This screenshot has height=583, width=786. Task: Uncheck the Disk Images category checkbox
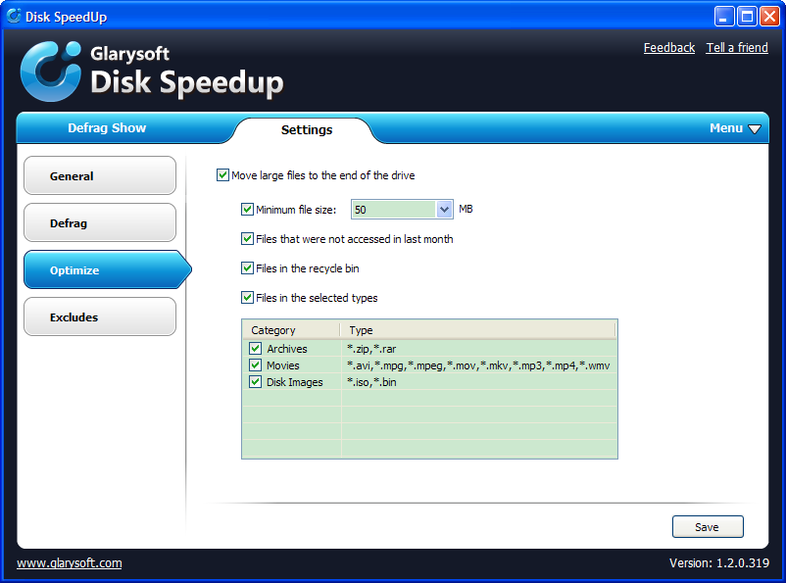(256, 382)
